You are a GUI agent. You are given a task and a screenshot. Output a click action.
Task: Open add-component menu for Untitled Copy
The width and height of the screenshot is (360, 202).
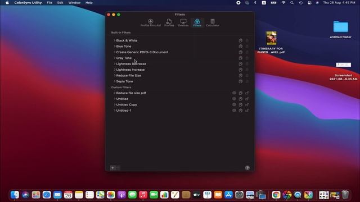coord(234,105)
